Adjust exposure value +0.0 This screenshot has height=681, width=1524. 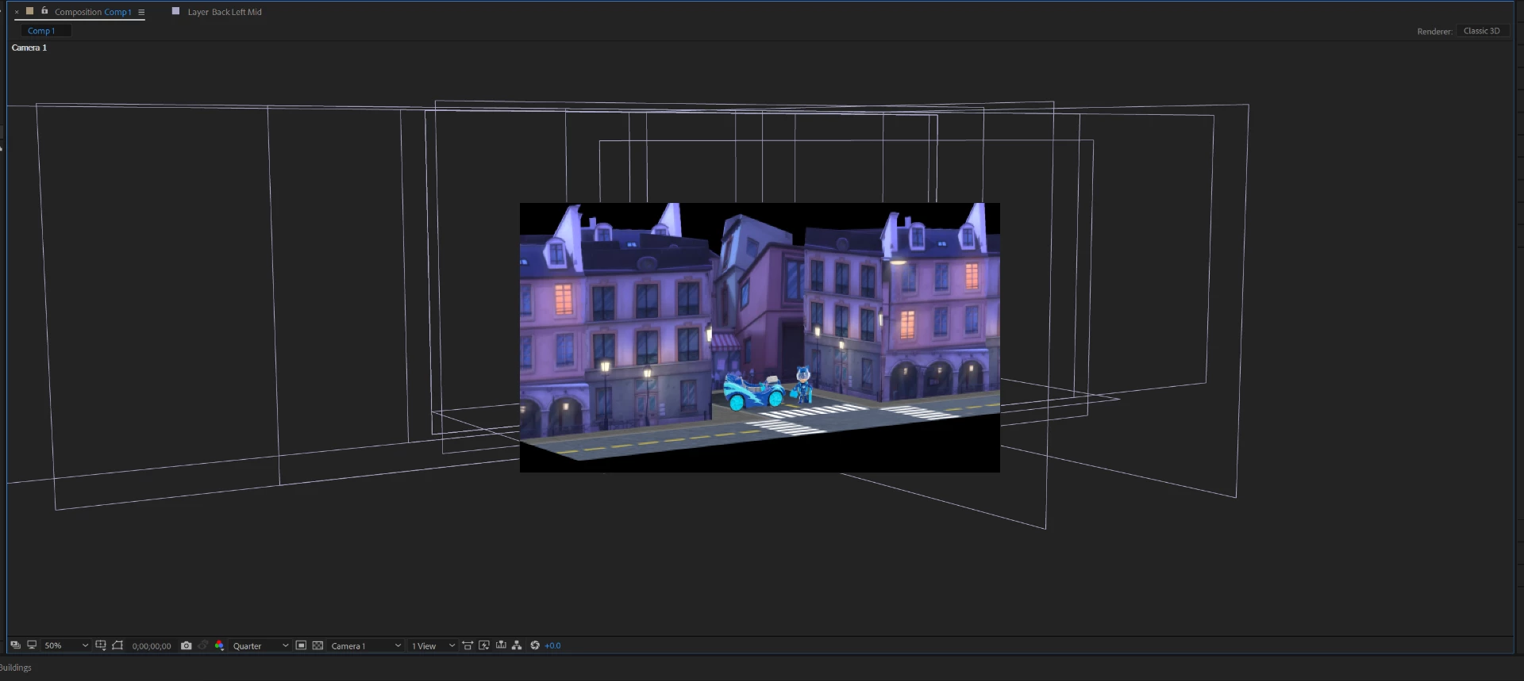tap(553, 646)
